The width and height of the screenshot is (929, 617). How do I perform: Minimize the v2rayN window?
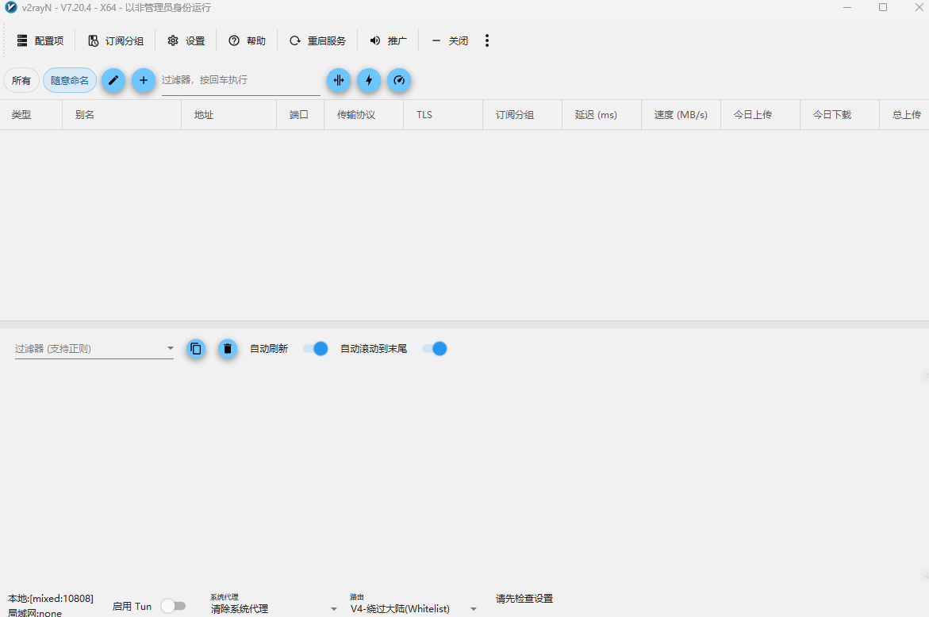point(847,8)
